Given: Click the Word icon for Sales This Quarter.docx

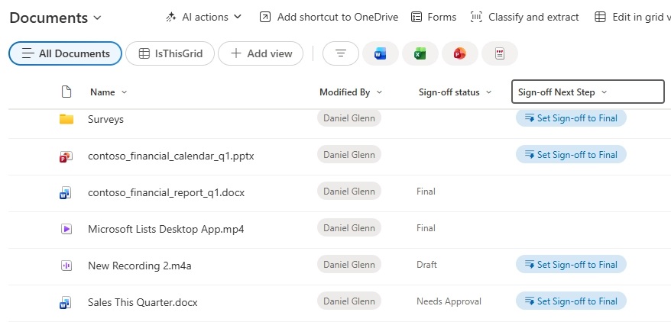Looking at the screenshot, I should (66, 303).
